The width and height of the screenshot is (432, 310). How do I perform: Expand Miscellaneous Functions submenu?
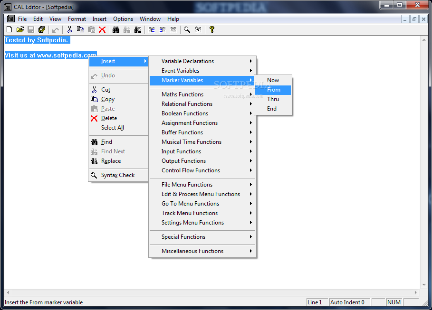click(x=202, y=251)
